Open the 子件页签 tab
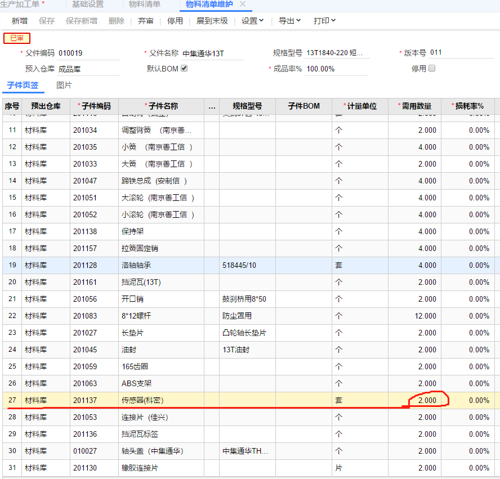This screenshot has height=479, width=500. pos(23,86)
